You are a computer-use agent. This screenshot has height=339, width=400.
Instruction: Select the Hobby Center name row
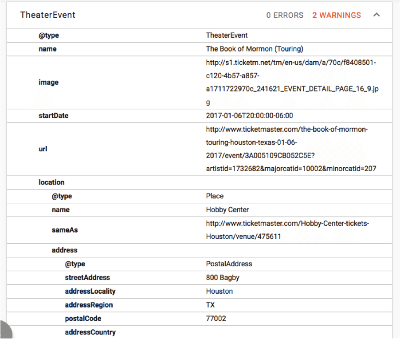tap(200, 210)
